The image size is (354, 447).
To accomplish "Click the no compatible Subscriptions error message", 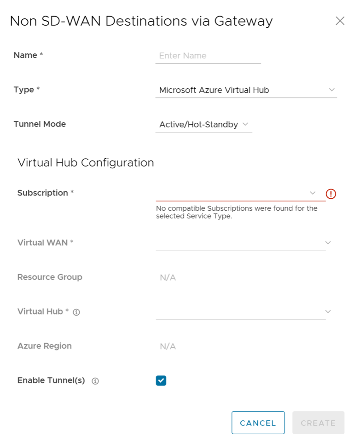I will [x=237, y=212].
